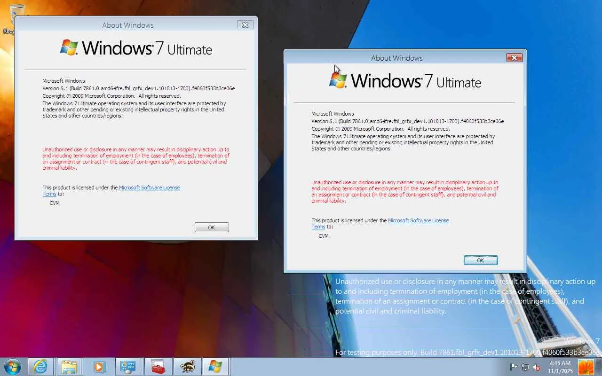Screen dimensions: 602x376
Task: Open the raccoon taskbar icon
Action: [187, 367]
